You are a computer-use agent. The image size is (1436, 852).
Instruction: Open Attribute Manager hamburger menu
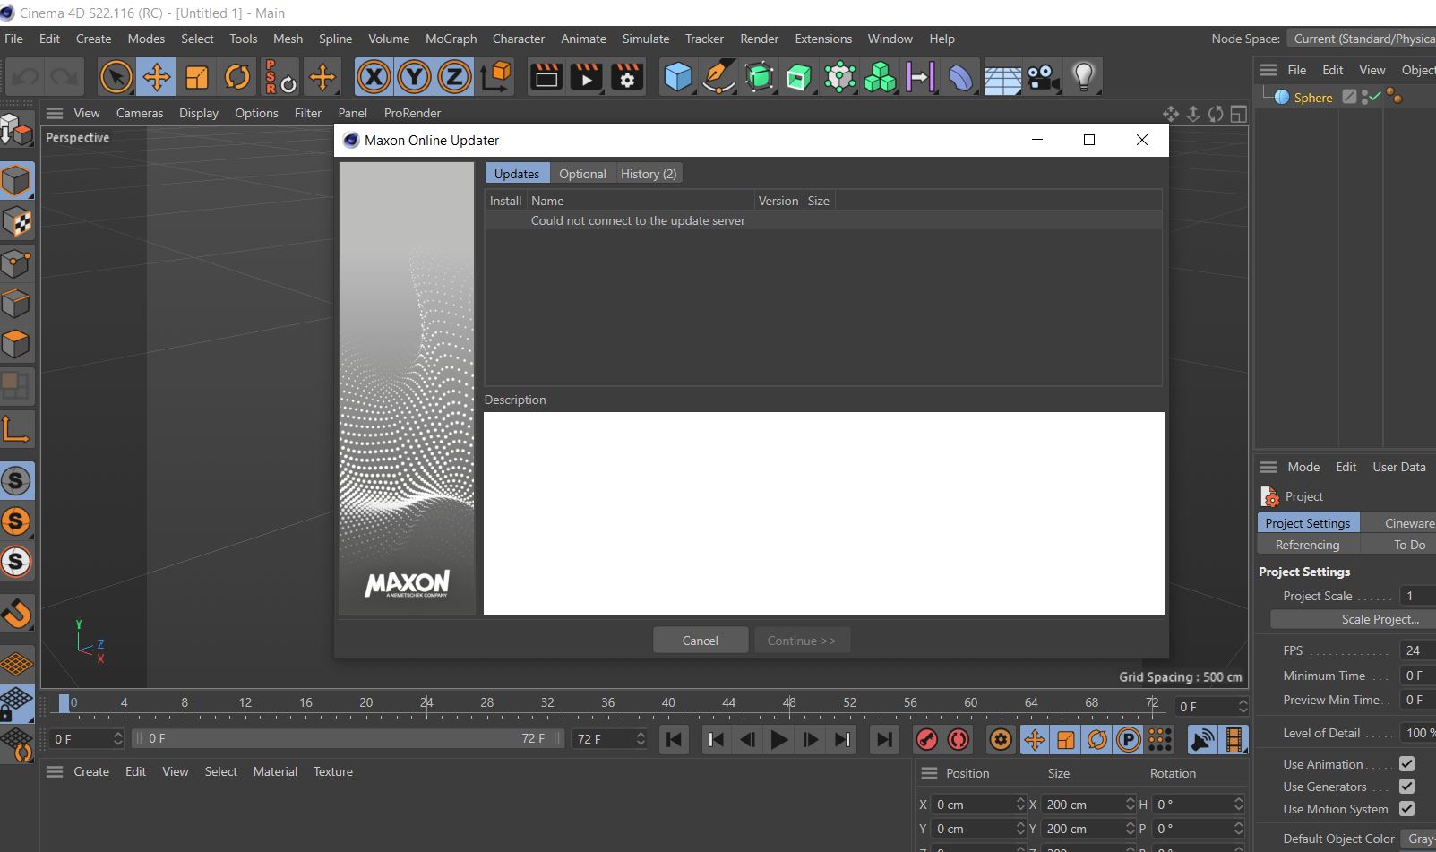pyautogui.click(x=1268, y=467)
